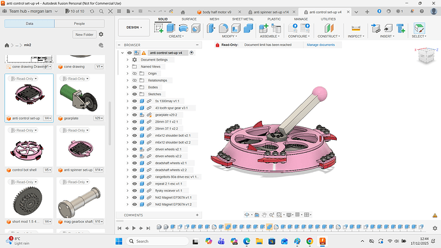Go to the Home tab icon

183,12
